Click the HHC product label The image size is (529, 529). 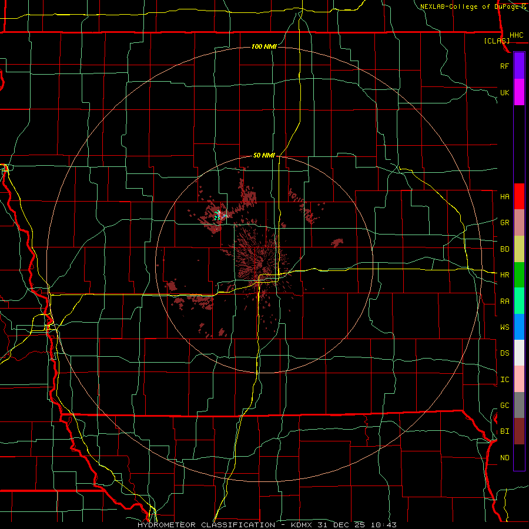(x=516, y=35)
